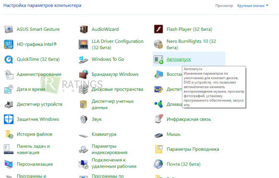
Task: Open the Звук link
Action: pos(97,119)
